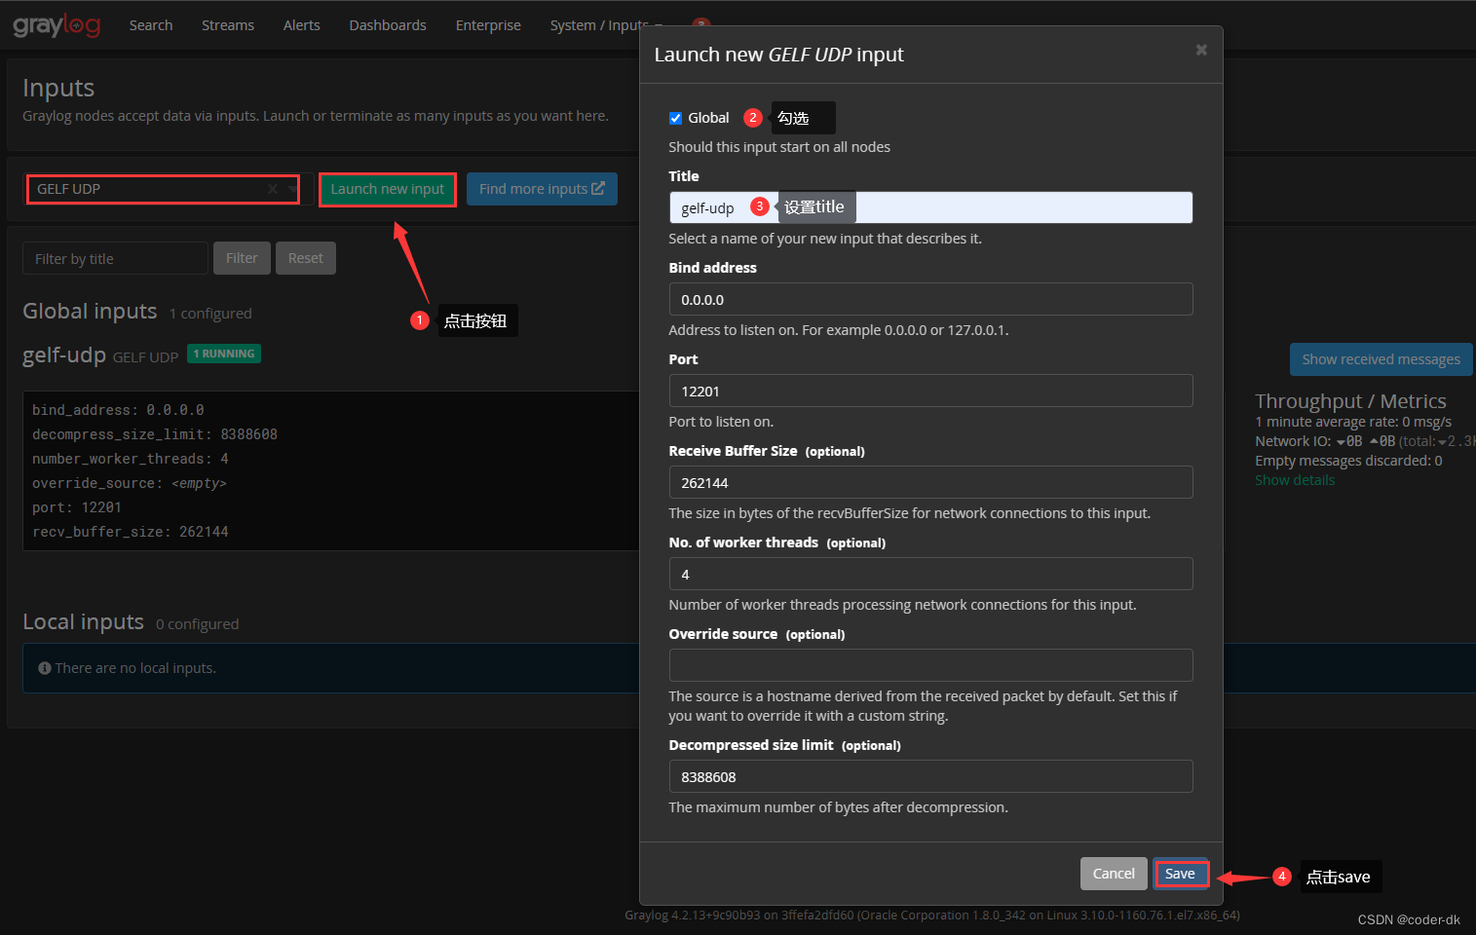Click the Global inputs heading
This screenshot has width=1476, height=935.
tap(90, 311)
